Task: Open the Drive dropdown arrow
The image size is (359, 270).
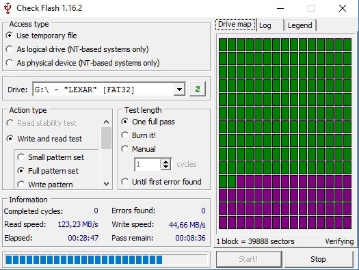Action: click(x=179, y=90)
